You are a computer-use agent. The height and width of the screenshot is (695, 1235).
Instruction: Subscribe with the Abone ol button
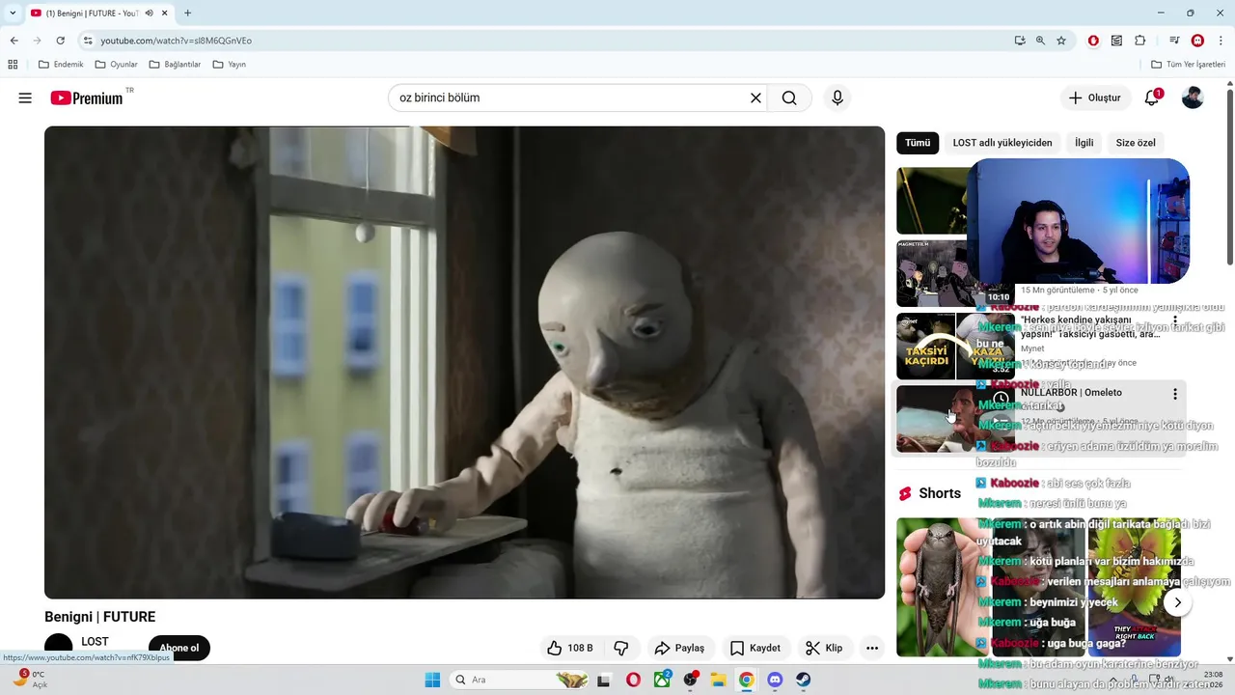point(178,648)
